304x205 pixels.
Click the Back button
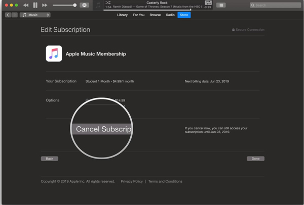[50, 159]
